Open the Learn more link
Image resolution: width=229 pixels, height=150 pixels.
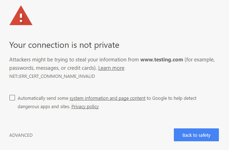click(111, 68)
